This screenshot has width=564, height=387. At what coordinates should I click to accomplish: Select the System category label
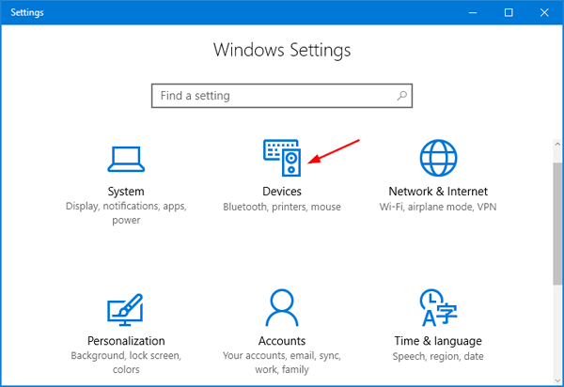[126, 192]
